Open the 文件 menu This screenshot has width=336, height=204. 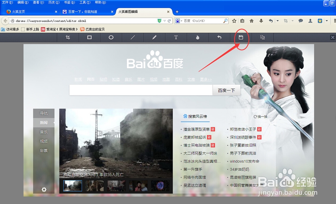point(7,2)
